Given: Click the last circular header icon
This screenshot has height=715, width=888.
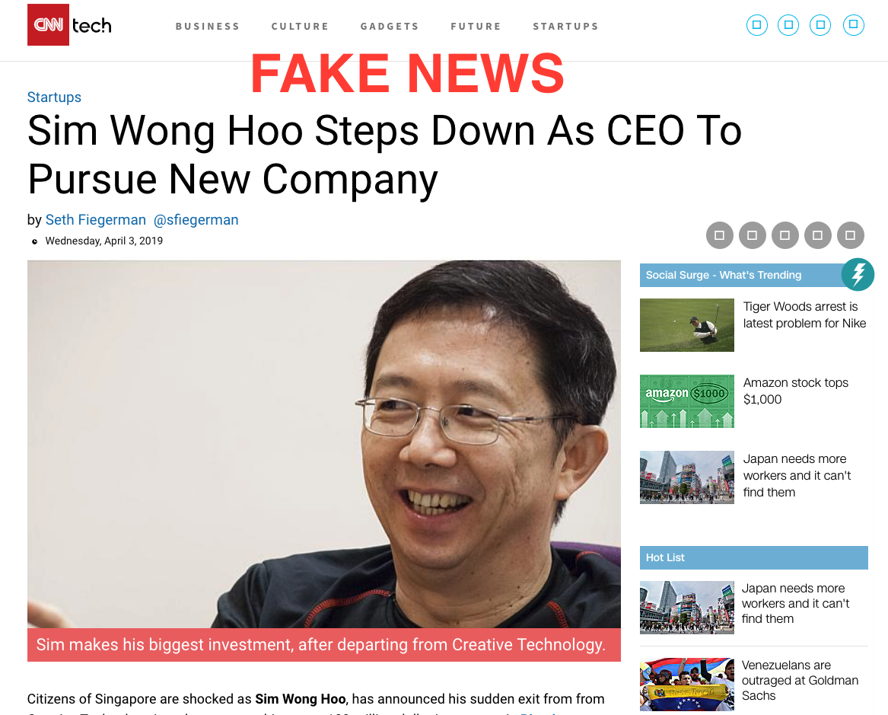Looking at the screenshot, I should [x=854, y=25].
